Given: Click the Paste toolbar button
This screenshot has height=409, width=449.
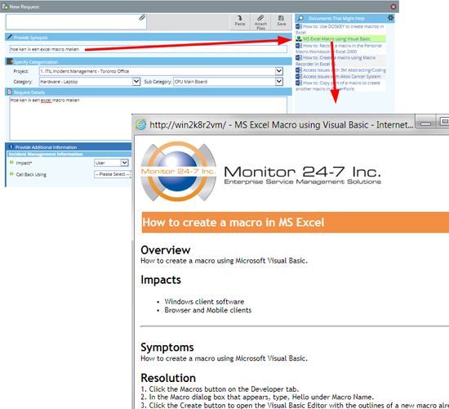Looking at the screenshot, I should coord(240,21).
